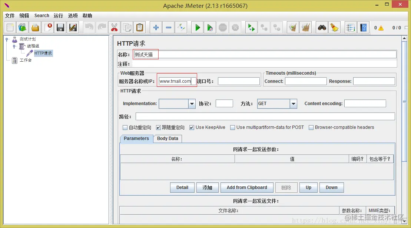
Task: Click the 服务器名称或IP field
Action: tap(178, 81)
